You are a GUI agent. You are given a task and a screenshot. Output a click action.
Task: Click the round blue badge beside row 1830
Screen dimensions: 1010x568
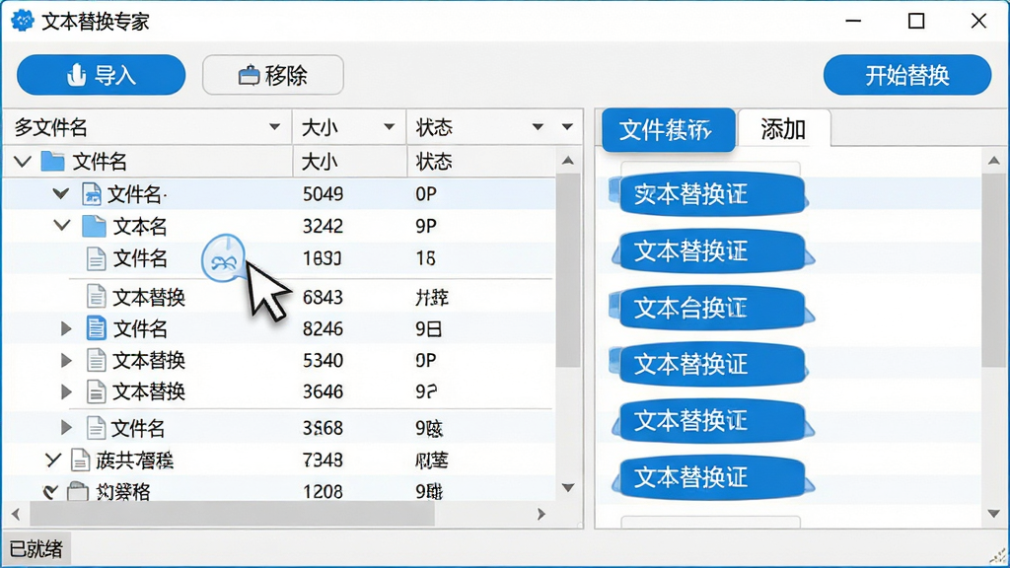click(224, 258)
